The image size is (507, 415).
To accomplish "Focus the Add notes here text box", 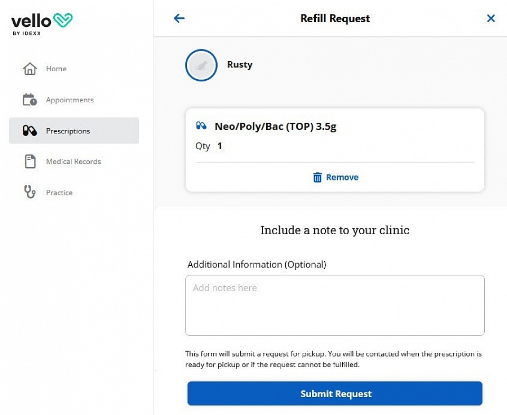I will 335,305.
